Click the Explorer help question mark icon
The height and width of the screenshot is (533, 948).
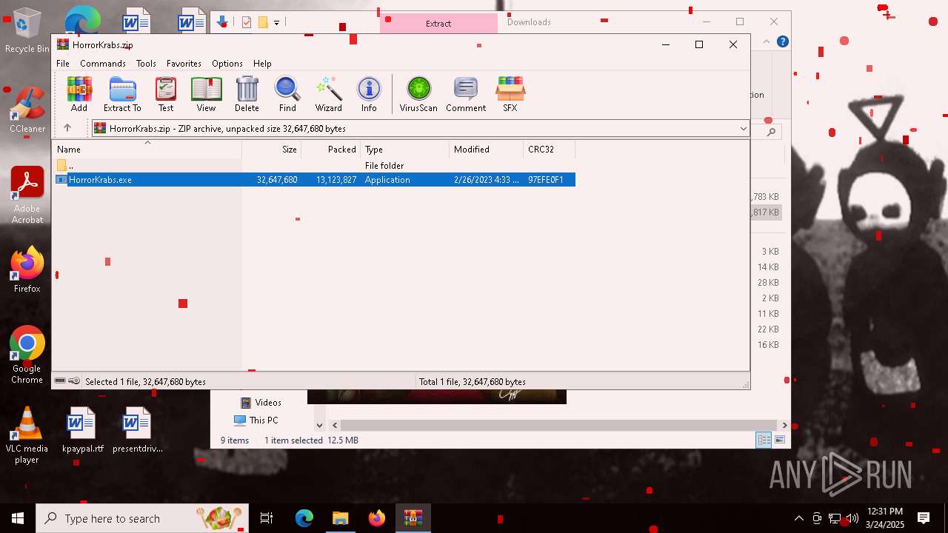(783, 42)
